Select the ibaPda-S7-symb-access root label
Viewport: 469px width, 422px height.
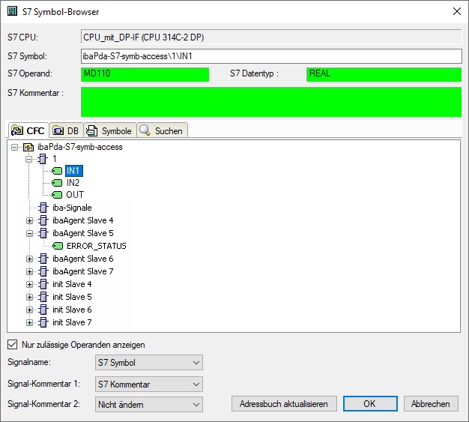[x=80, y=147]
